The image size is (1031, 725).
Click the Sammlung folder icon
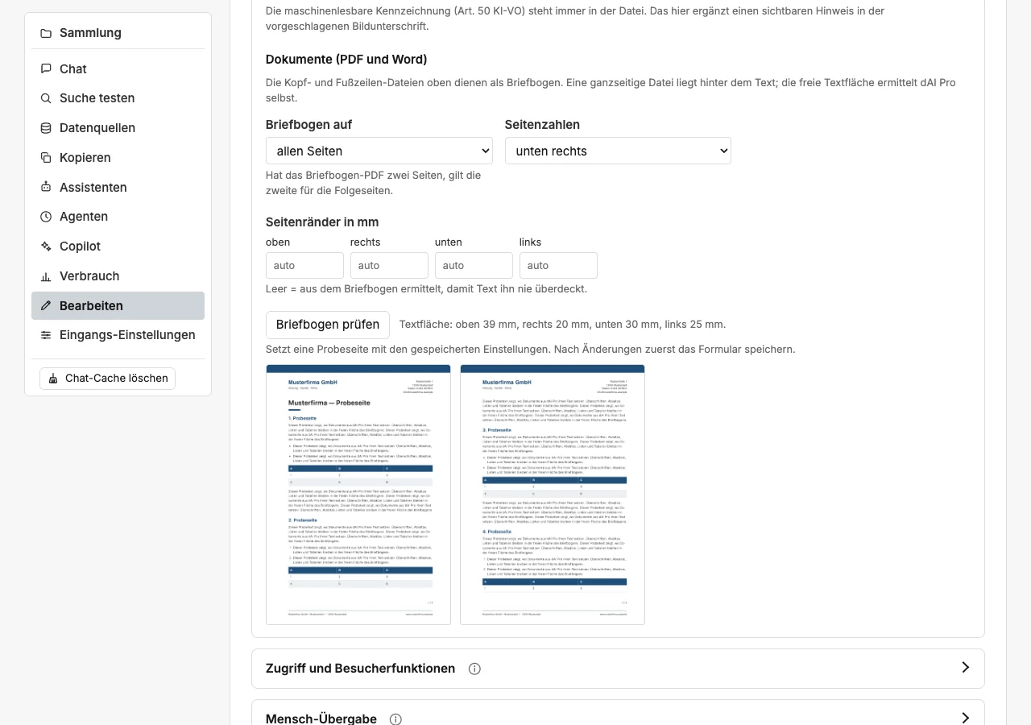coord(46,33)
